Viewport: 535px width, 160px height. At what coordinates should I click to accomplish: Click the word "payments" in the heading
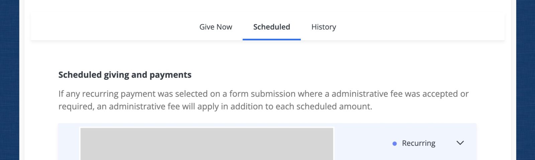point(170,75)
